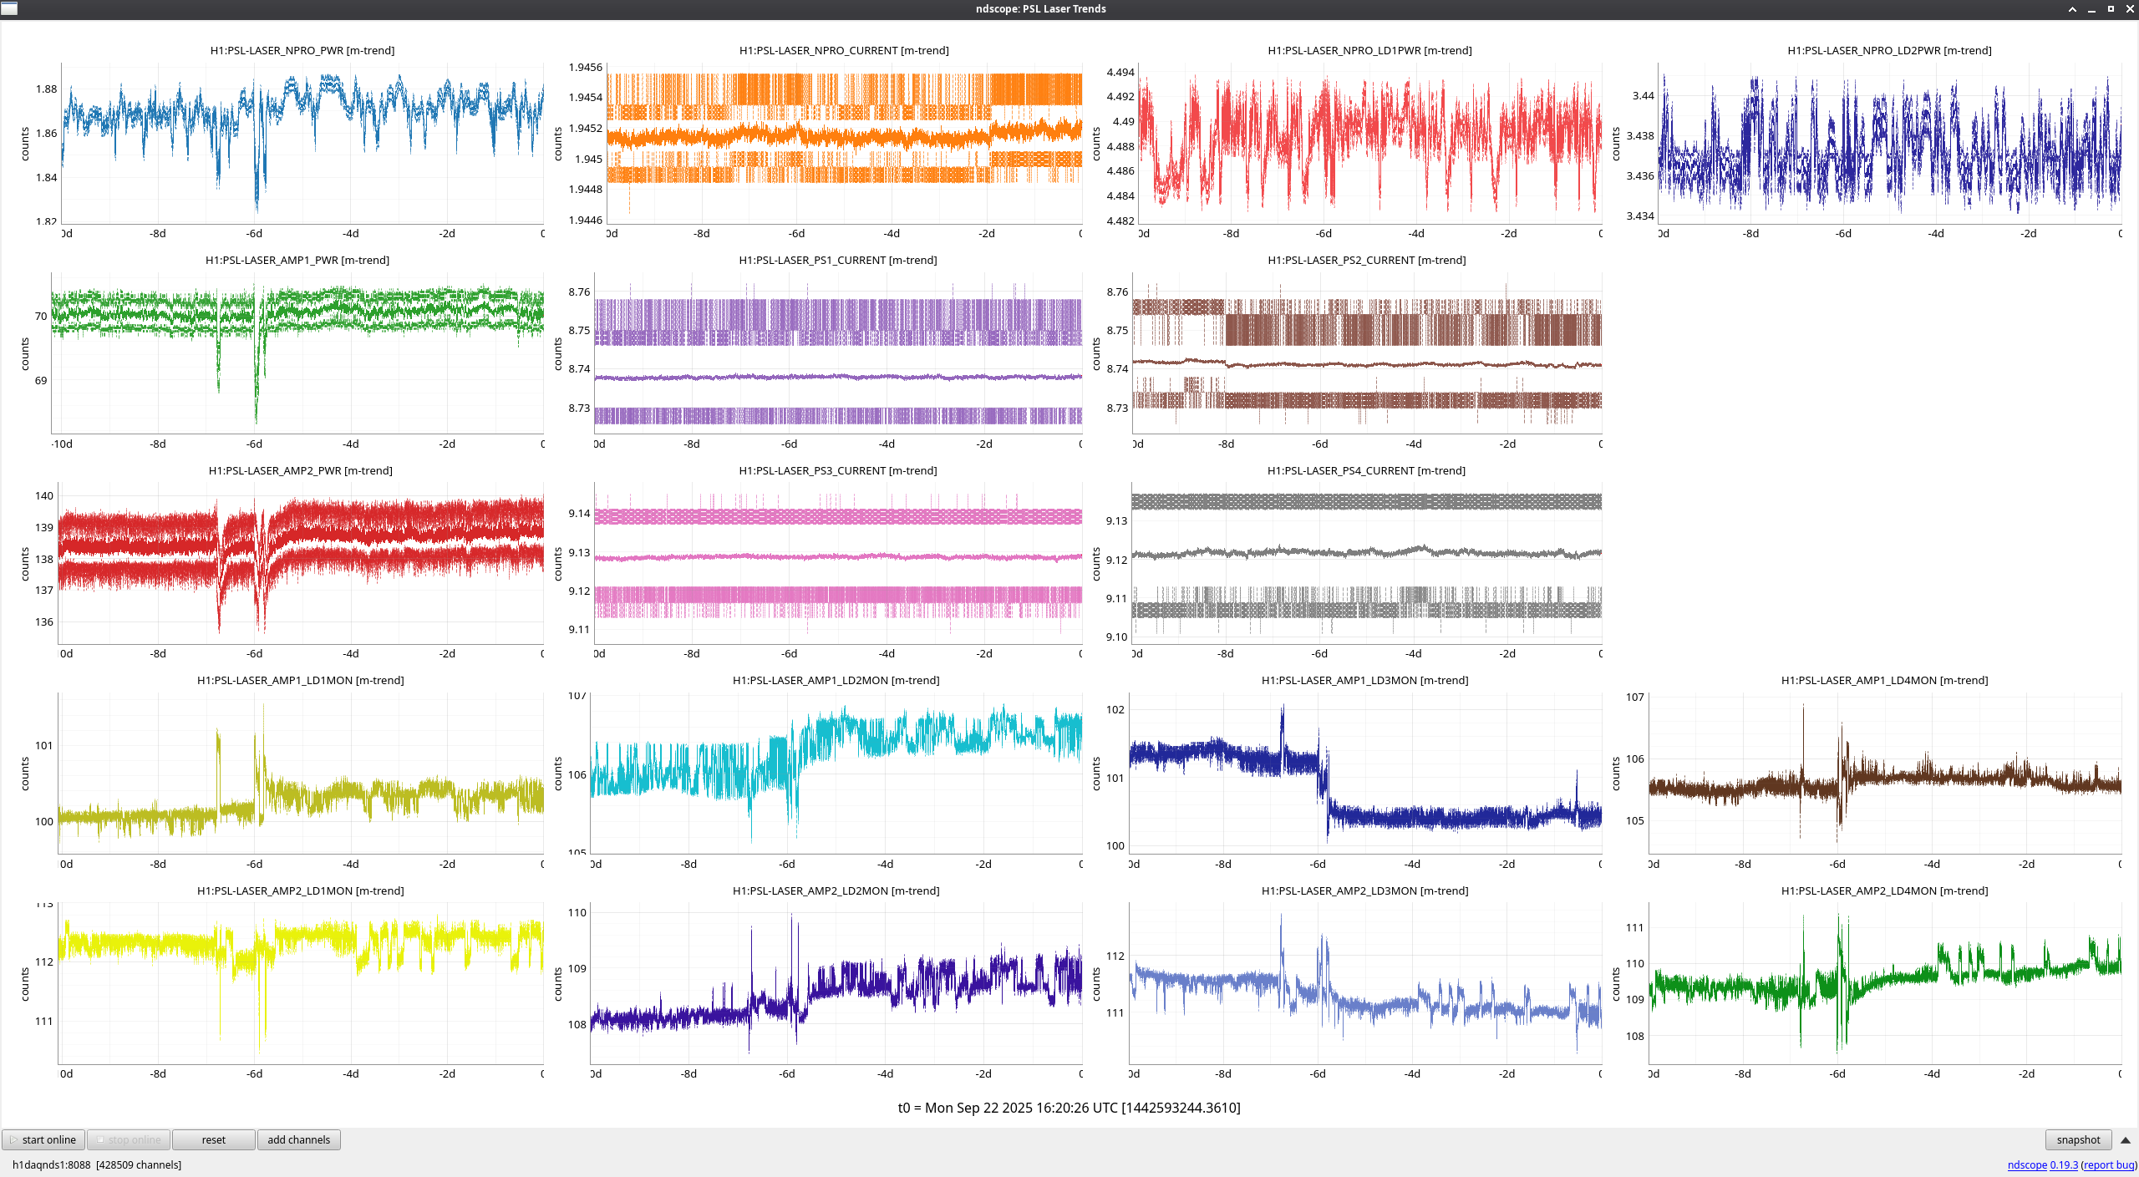2139x1177 pixels.
Task: Select the H1:PSL-LASER_AMP2_PWR red trend plot
Action: 301,561
